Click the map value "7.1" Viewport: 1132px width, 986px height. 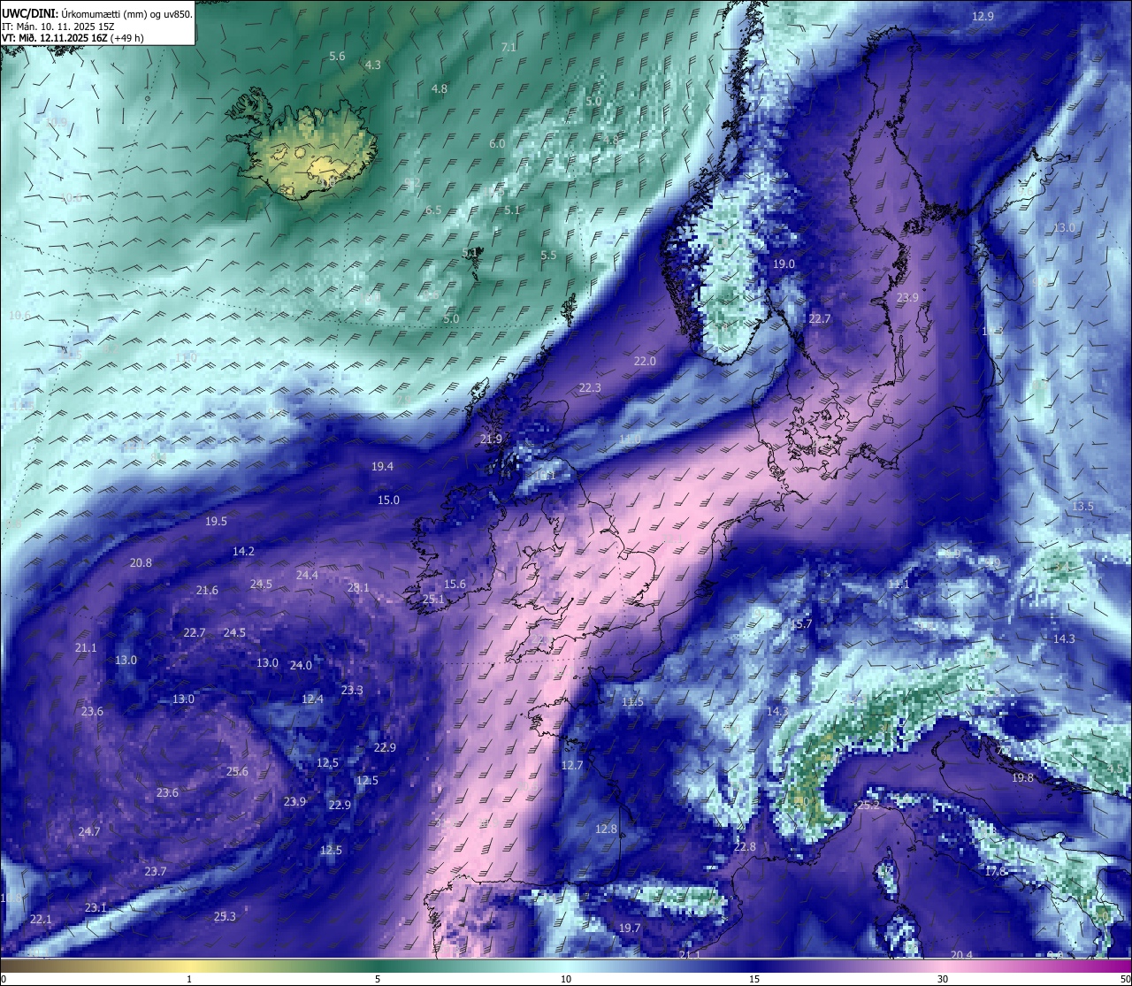point(509,48)
